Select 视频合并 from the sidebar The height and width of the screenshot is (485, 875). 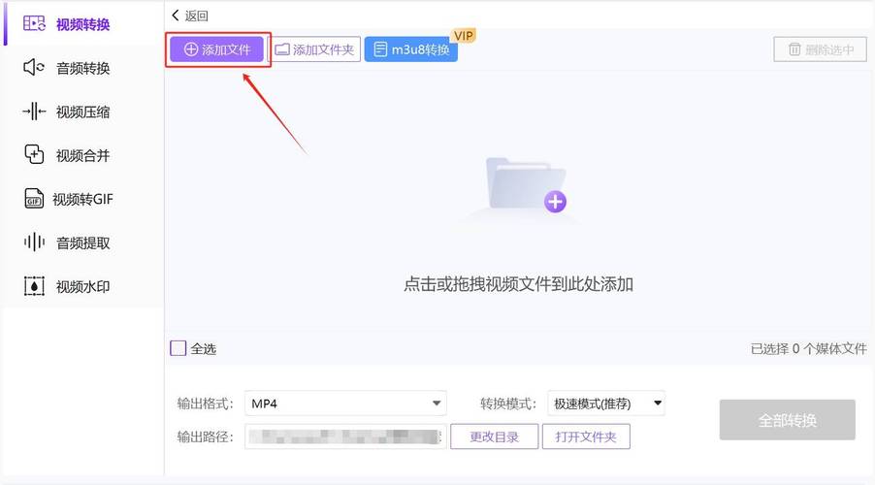tap(83, 155)
